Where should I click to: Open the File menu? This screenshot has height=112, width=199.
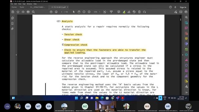point(12,4)
